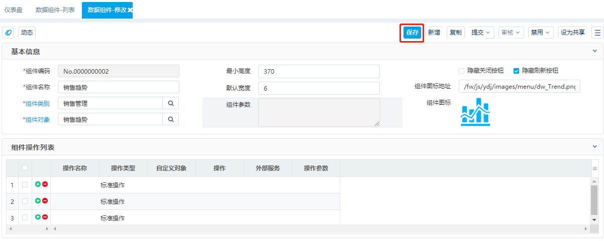604x241 pixels.
Task: Click 标准操作 cell in row 2
Action: (123, 201)
